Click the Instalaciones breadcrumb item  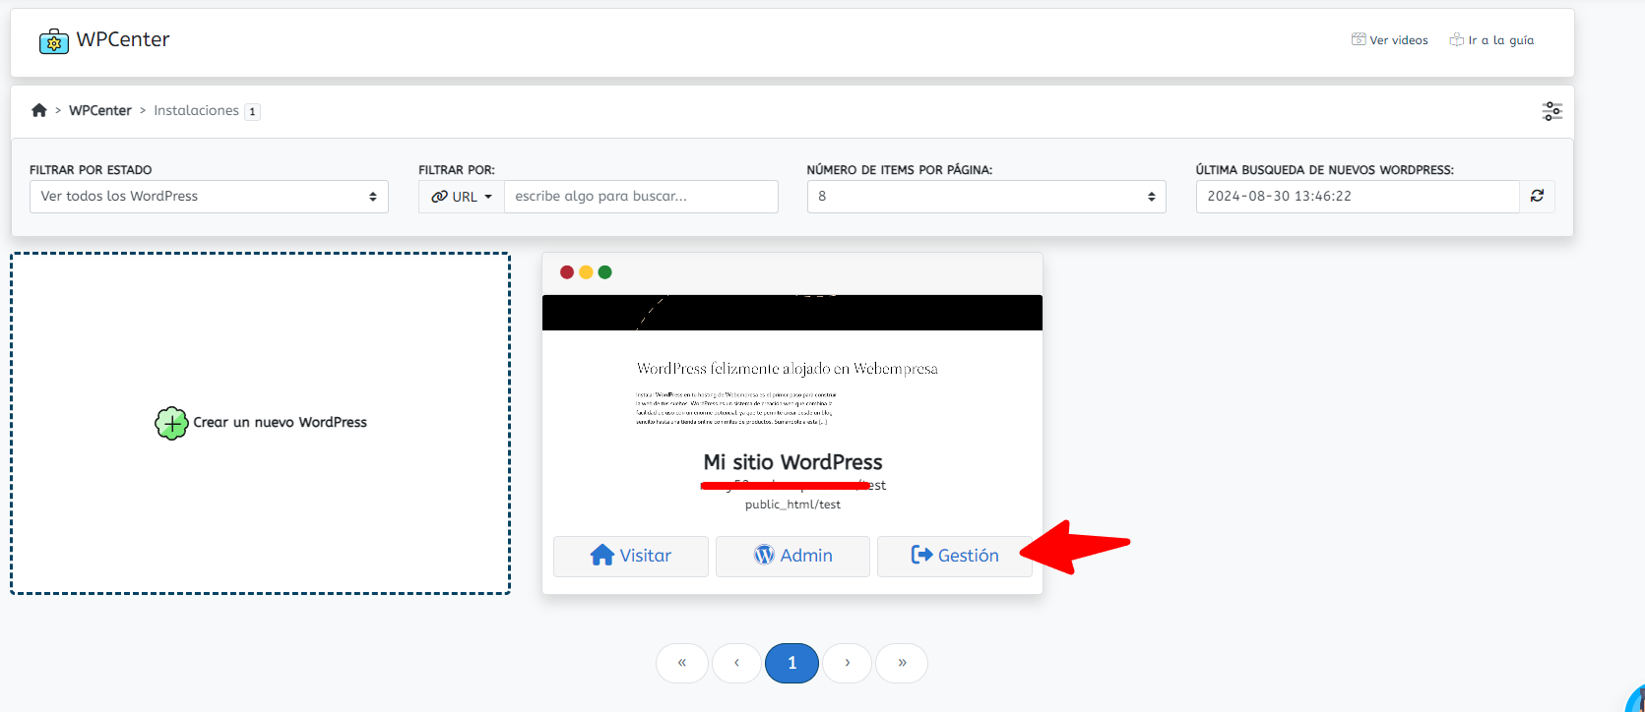(x=196, y=110)
